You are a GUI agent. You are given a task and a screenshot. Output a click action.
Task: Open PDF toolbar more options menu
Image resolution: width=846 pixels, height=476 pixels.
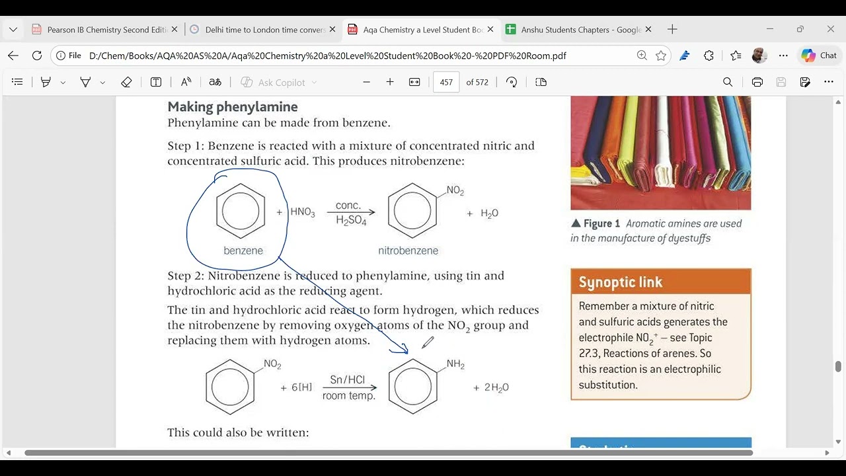click(829, 82)
